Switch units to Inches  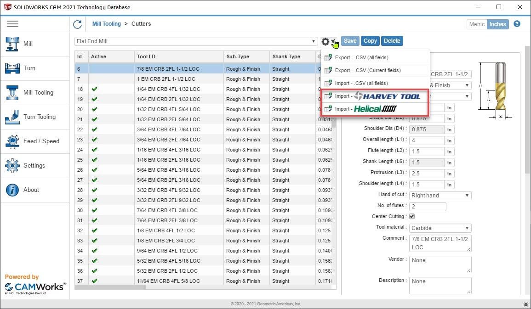[x=497, y=24]
